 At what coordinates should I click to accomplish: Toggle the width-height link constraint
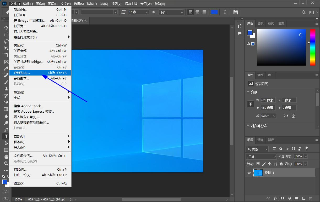251,104
